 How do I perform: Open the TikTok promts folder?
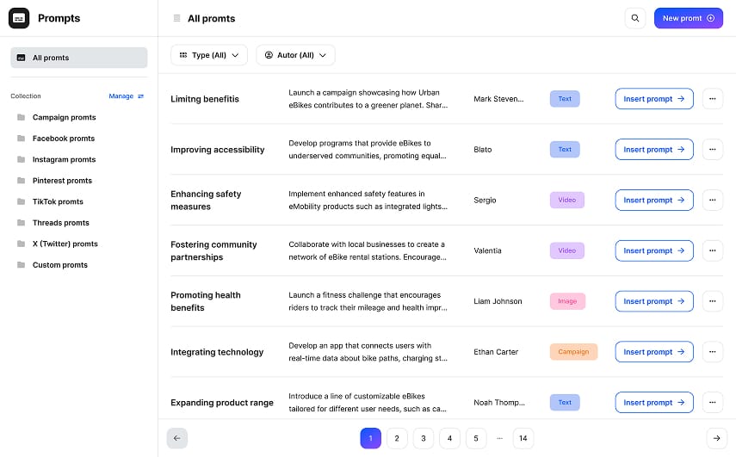(58, 201)
